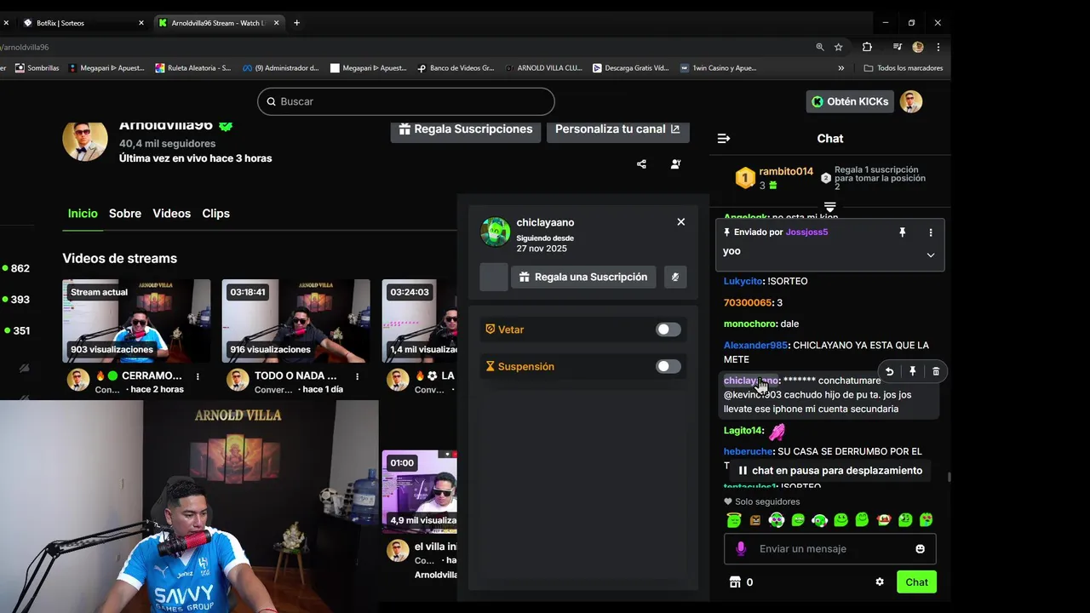Insert the last green crying emote
Screen dimensions: 1090x613
tap(926, 519)
